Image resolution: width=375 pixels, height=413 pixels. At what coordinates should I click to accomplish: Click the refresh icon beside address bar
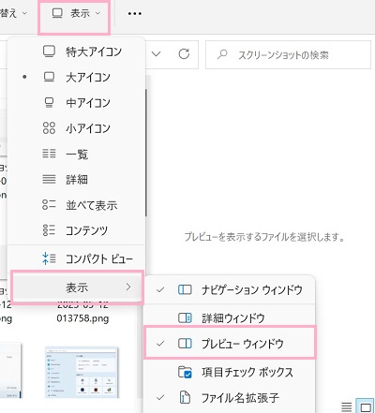tap(184, 54)
